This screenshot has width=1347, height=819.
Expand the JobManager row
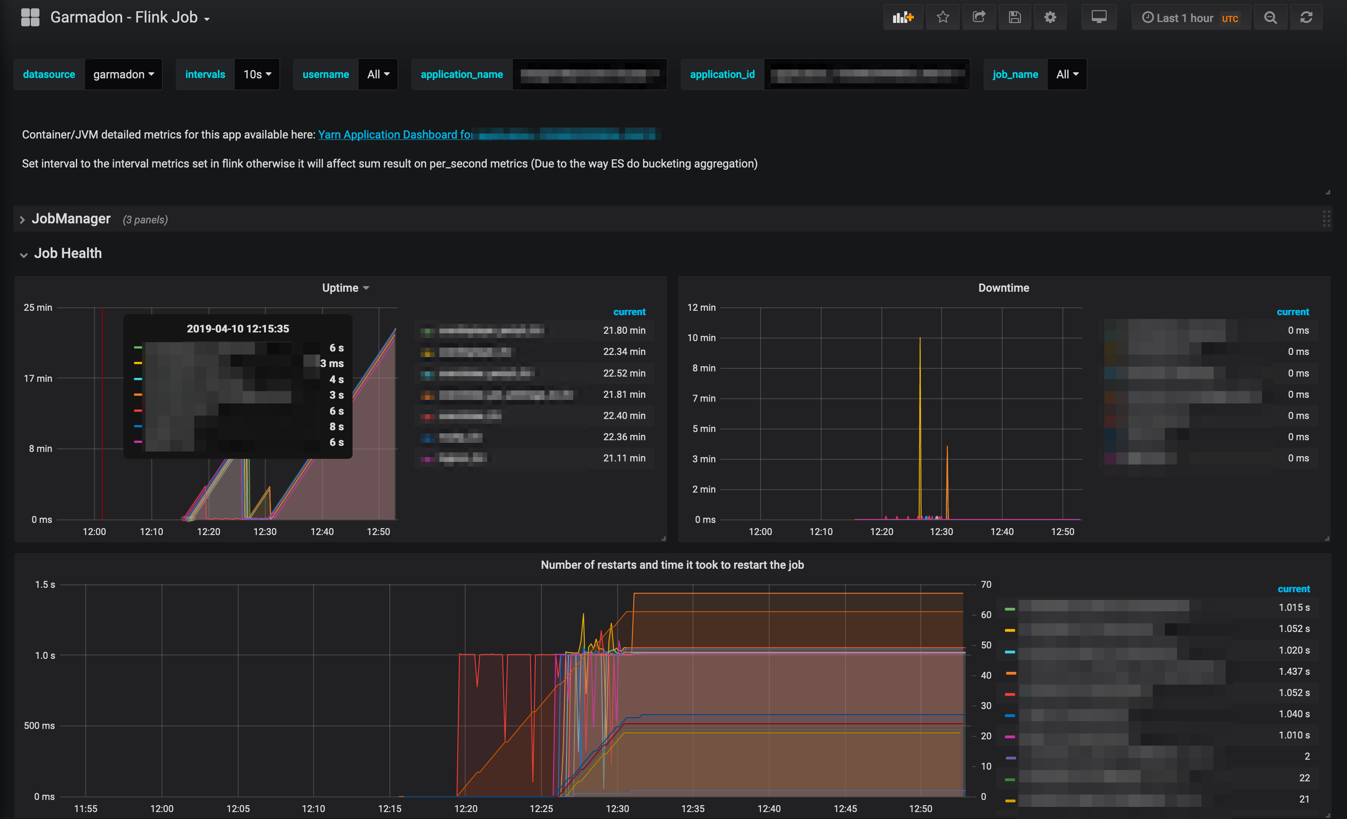tap(71, 219)
